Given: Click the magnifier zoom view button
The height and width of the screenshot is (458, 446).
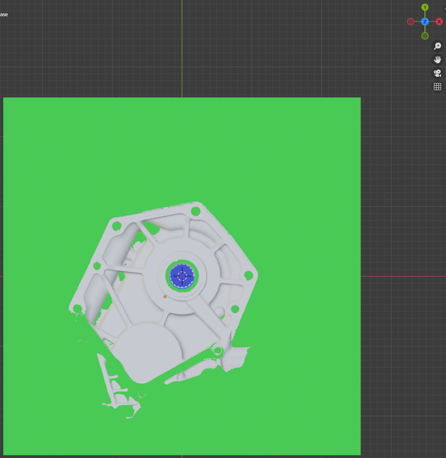Looking at the screenshot, I should tap(437, 46).
